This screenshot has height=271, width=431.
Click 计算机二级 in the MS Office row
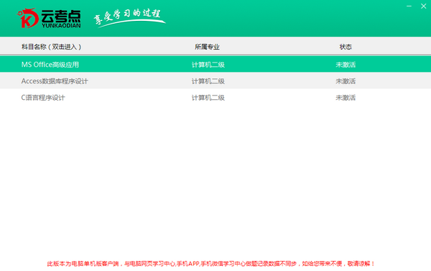208,65
